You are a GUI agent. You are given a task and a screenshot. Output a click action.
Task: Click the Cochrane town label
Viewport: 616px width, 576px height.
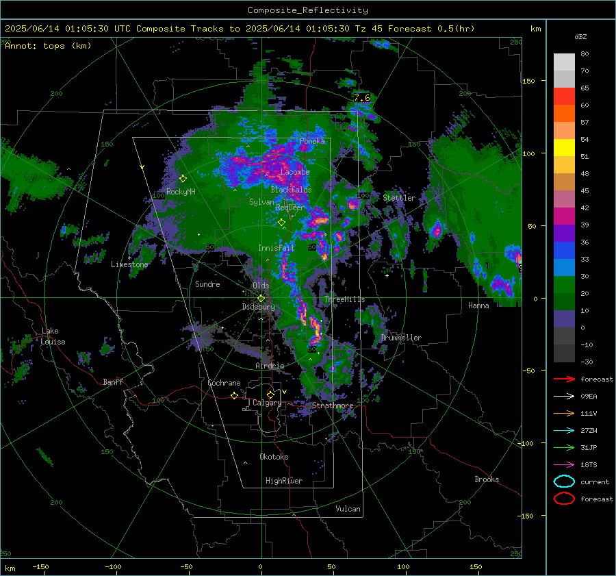point(224,383)
